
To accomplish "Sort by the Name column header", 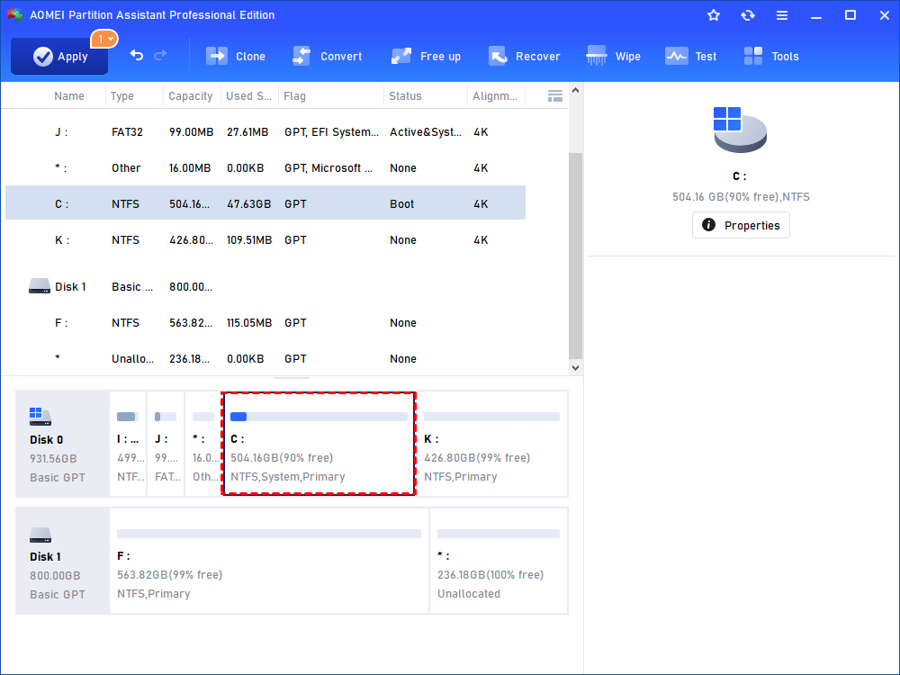I will 69,96.
